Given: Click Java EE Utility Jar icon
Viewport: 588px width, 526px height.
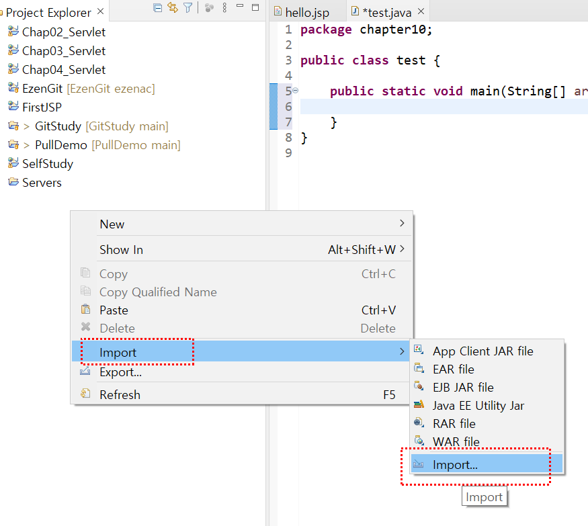Looking at the screenshot, I should pos(419,404).
